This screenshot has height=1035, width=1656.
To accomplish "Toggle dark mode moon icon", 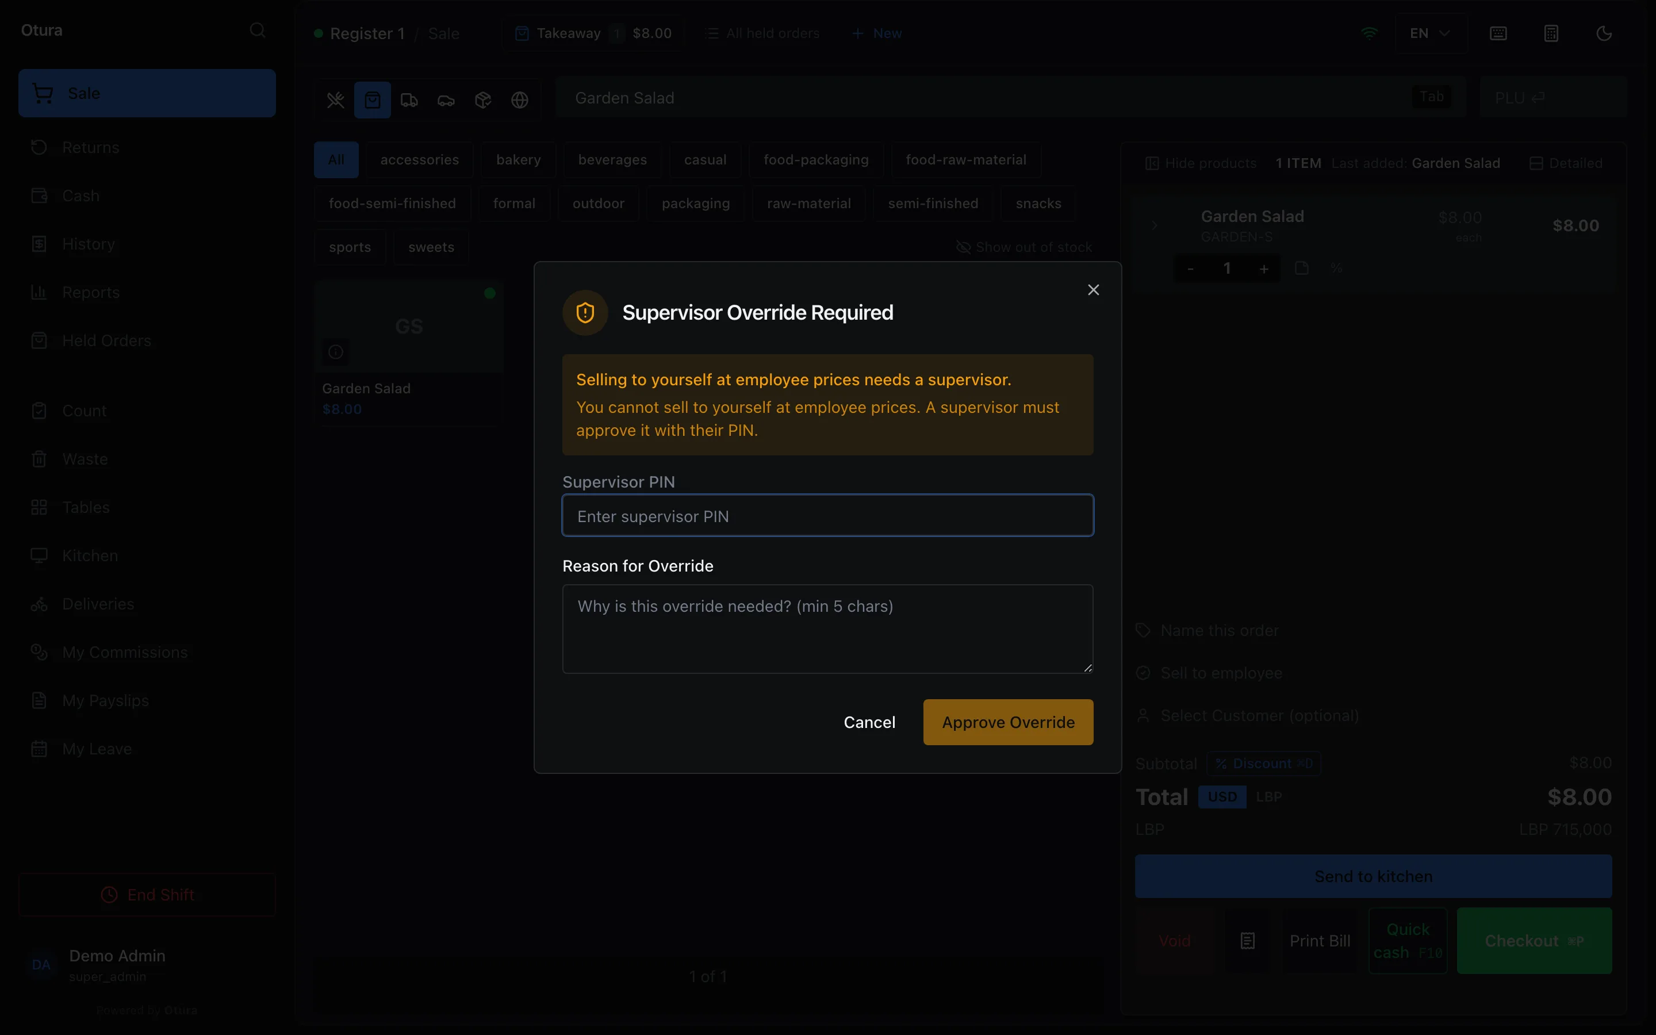I will tap(1604, 33).
